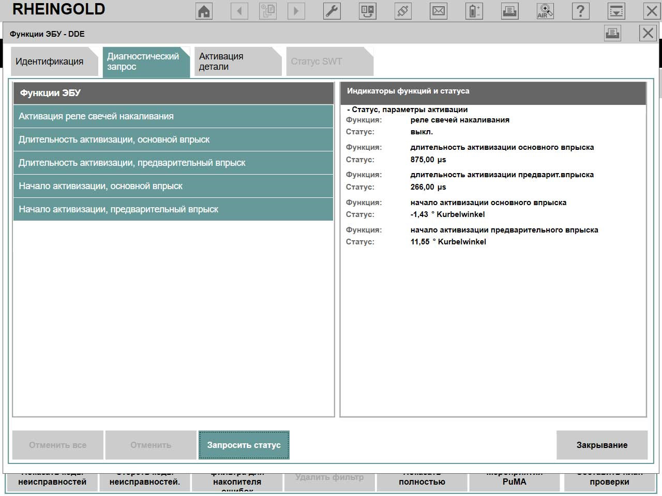The height and width of the screenshot is (496, 662).
Task: Click the Индикаторы функций и статуса header
Action: click(493, 93)
